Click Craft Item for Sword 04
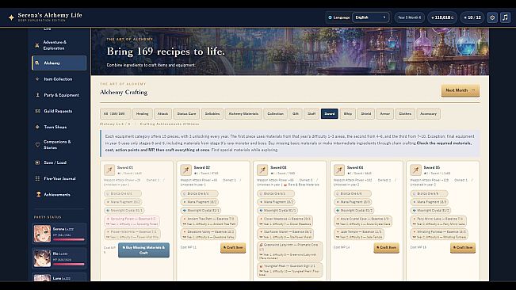The width and height of the screenshot is (516, 290). coord(386,247)
